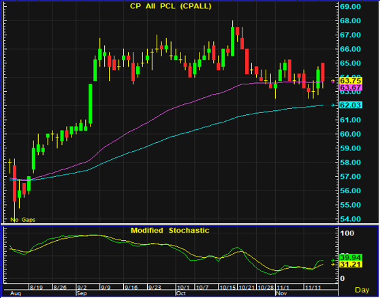Click the 10/15 date axis label

[x=227, y=288]
